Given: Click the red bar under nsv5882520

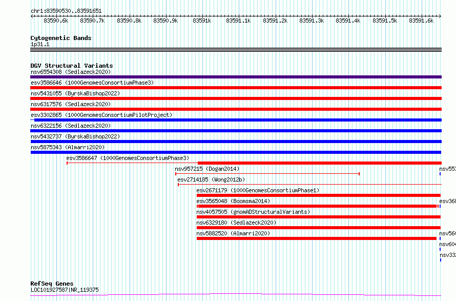Looking at the screenshot, I should [317, 238].
